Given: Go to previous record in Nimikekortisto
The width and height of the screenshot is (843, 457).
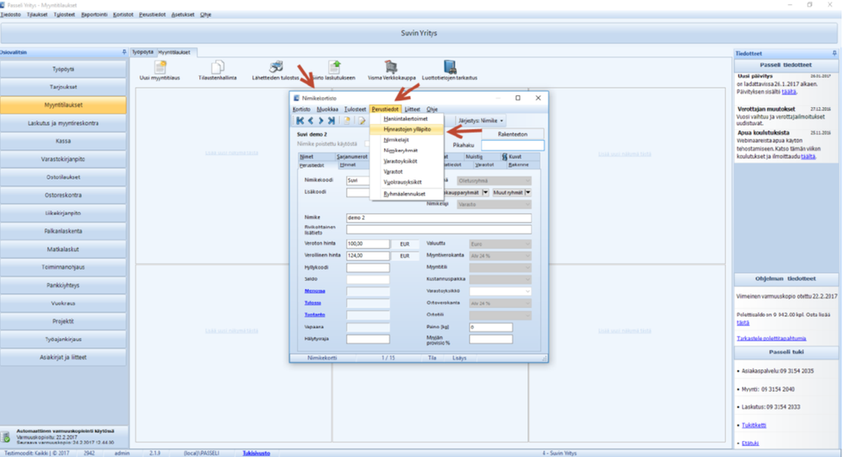Looking at the screenshot, I should (x=311, y=121).
